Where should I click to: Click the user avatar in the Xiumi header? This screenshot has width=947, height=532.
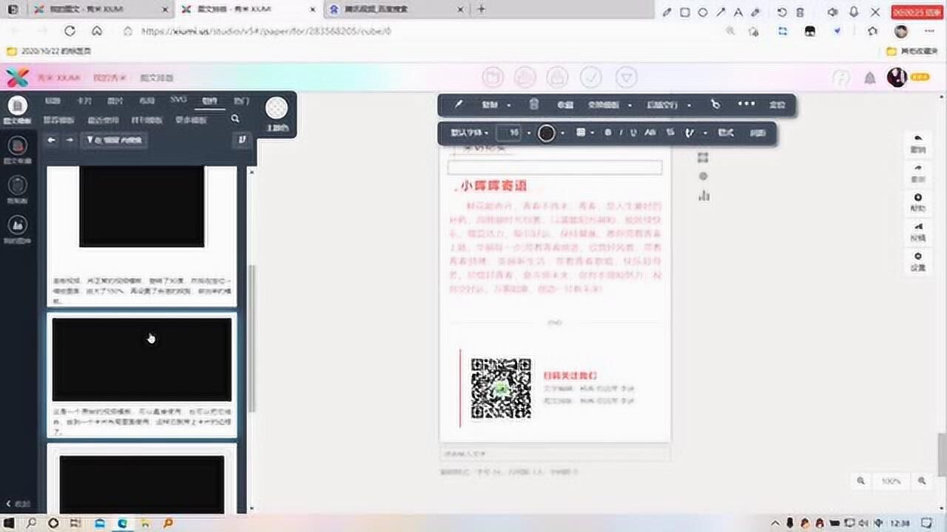897,78
